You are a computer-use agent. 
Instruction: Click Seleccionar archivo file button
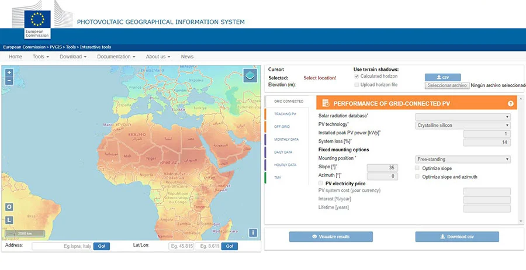447,85
